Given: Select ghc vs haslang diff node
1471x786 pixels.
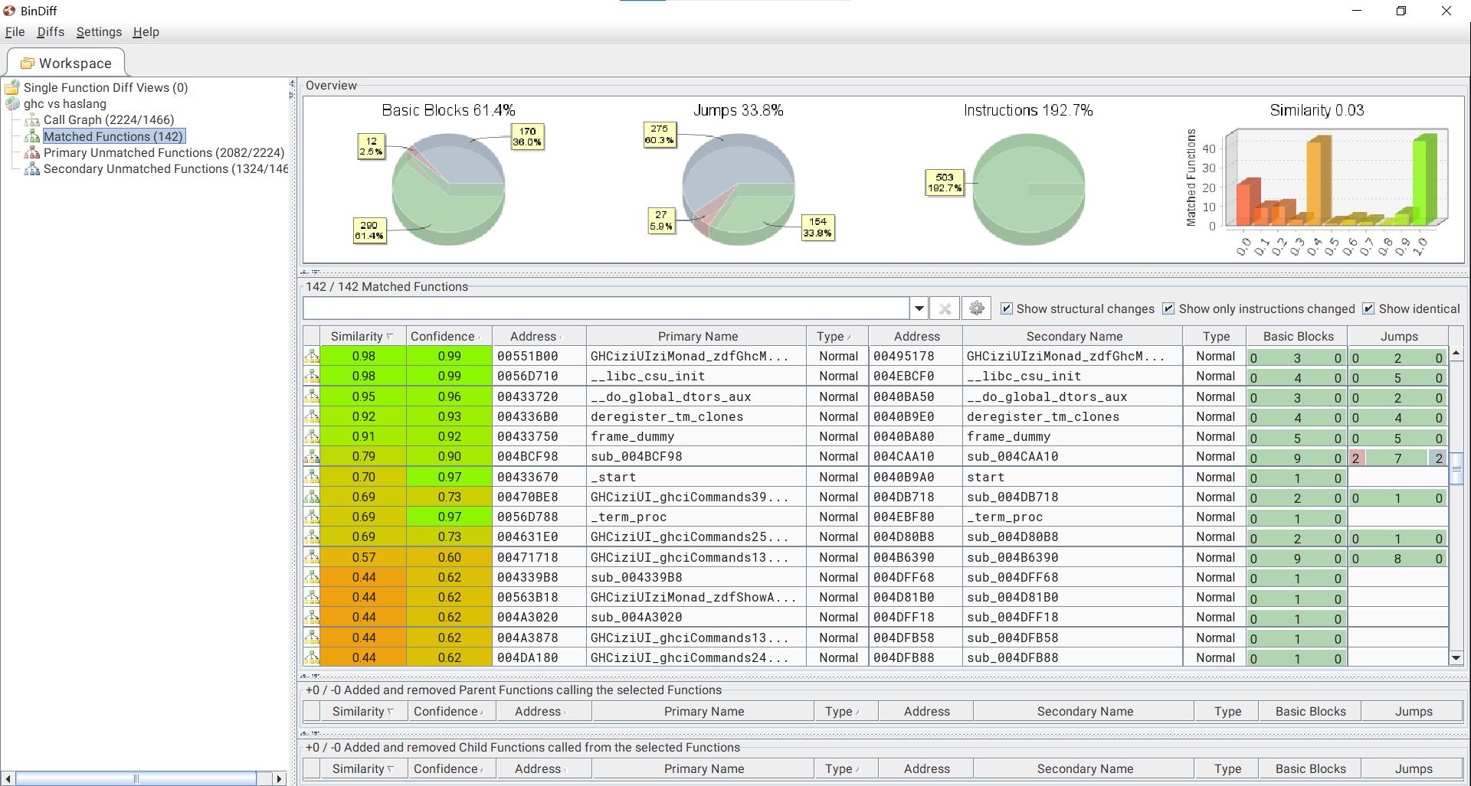Looking at the screenshot, I should point(65,104).
